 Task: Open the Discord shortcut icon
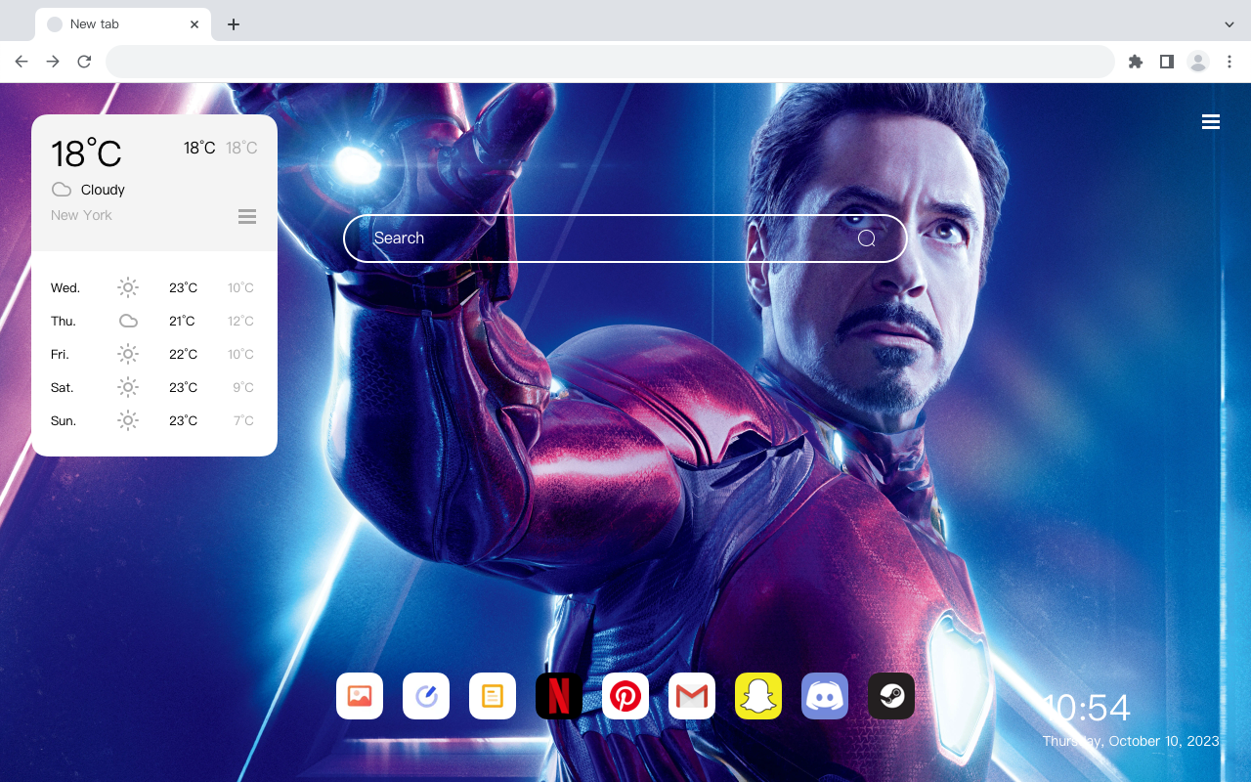coord(825,696)
